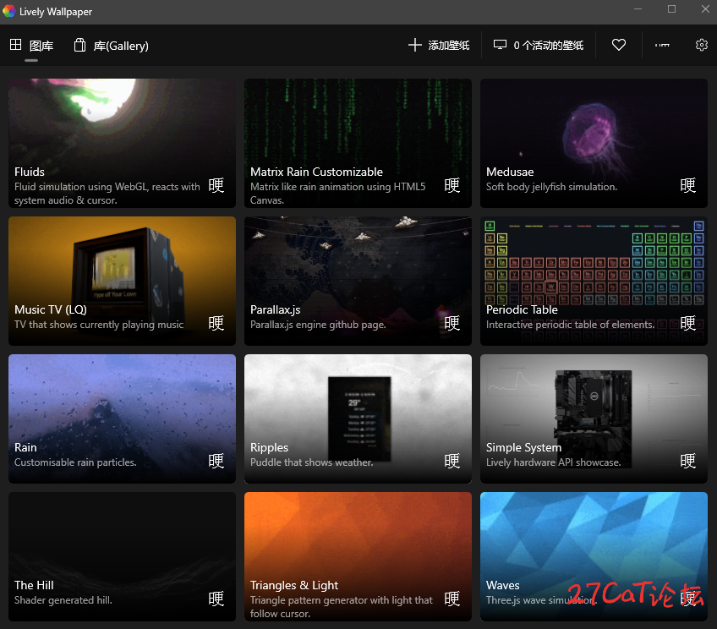This screenshot has height=629, width=717.
Task: Open options for Matrix Rain Customizable wallpaper
Action: [x=452, y=185]
